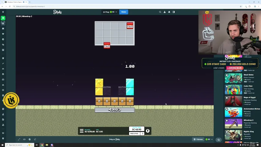Click the TNT block inside the grid
This screenshot has width=261, height=147.
[x=130, y=26]
